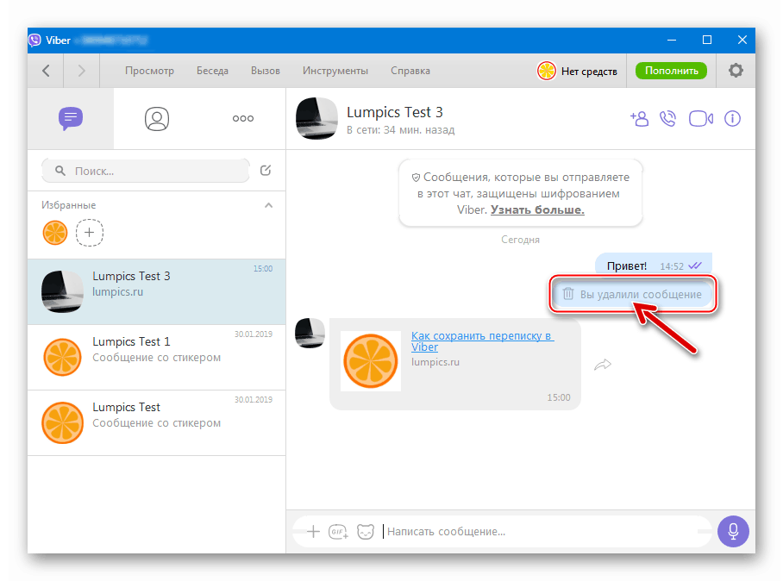Go forward with the right arrow
Viewport: 783px width, 581px height.
81,71
